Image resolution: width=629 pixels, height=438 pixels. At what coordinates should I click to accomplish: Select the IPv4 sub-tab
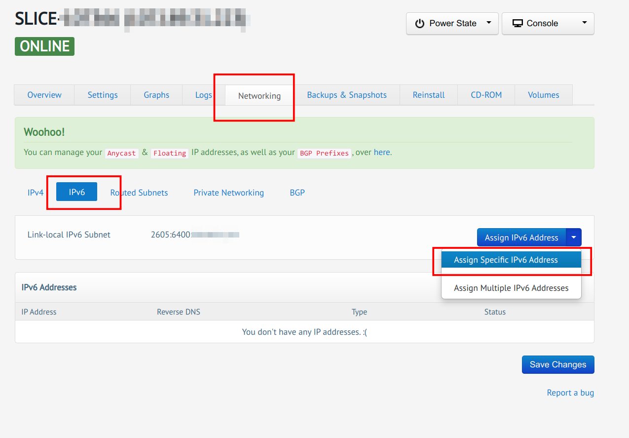point(36,193)
